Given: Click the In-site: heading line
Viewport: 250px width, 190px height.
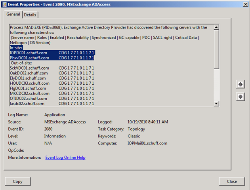Looking at the screenshot, I should [x=16, y=47].
